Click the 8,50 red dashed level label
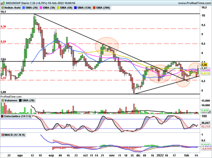Image resolution: width=212 pixels, height=158 pixels. click(x=3, y=42)
